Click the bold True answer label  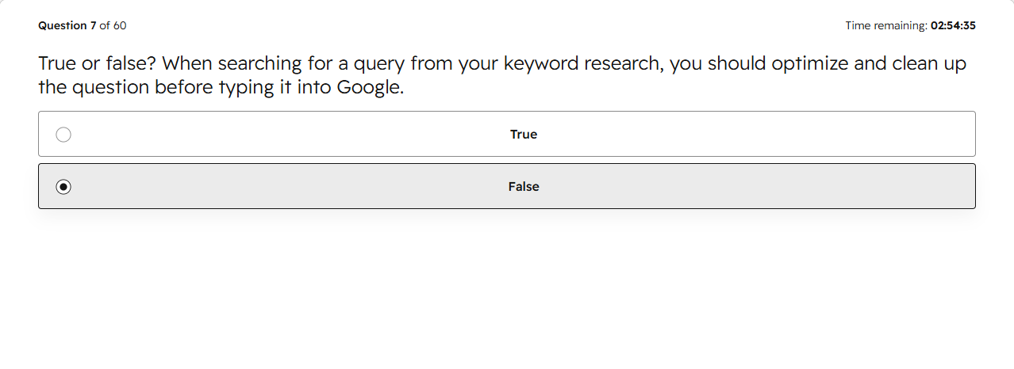coord(524,135)
